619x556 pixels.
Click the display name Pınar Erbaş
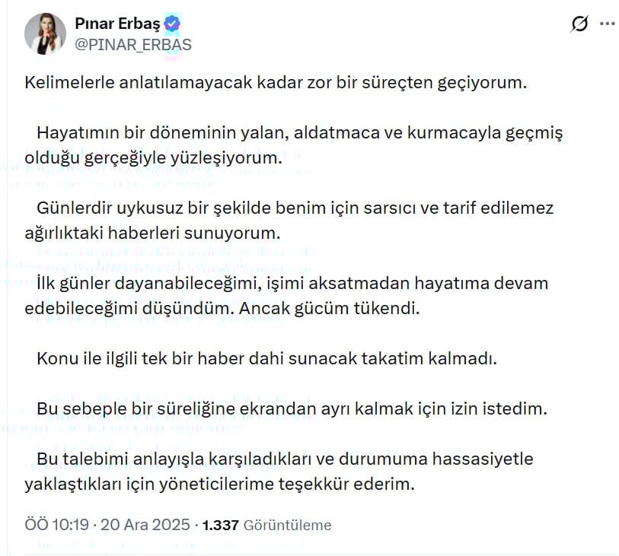coord(117,24)
